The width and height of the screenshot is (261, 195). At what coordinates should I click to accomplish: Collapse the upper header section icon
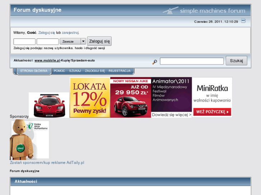pos(243,21)
